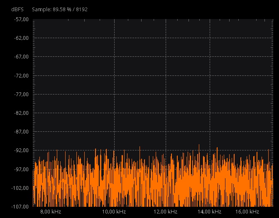Click the empty dark plot area above spectrum
The image size is (279, 218).
pyautogui.click(x=154, y=83)
